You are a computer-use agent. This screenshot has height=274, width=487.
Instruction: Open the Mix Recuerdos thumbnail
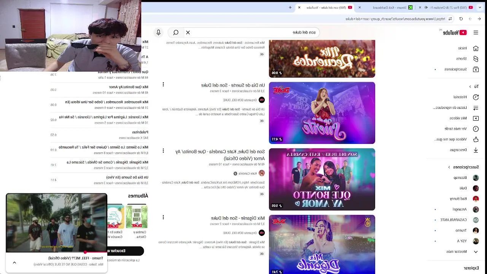click(322, 59)
